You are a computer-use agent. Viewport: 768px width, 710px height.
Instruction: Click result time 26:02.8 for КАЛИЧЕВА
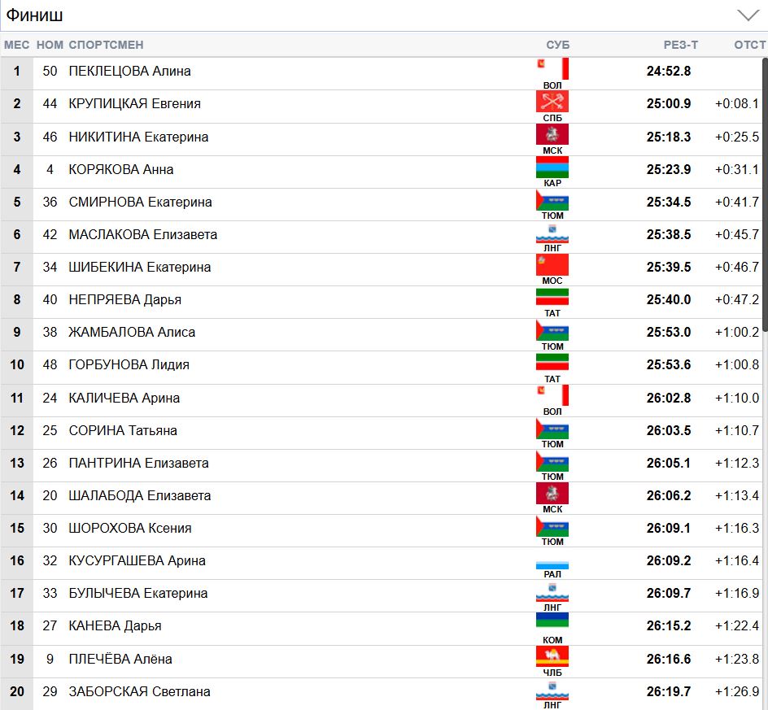tap(669, 399)
